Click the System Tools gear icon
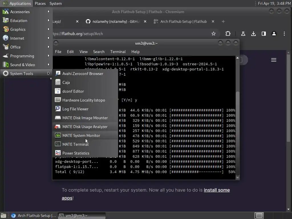This screenshot has width=292, height=219. coord(6,74)
